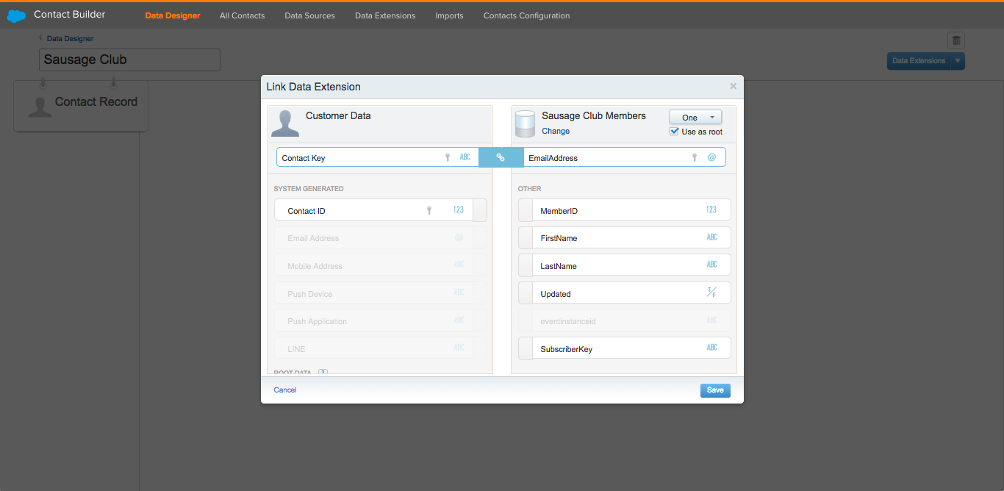Click the T/F boolean icon on Updated
Screen dimensions: 1004x491
click(x=711, y=293)
